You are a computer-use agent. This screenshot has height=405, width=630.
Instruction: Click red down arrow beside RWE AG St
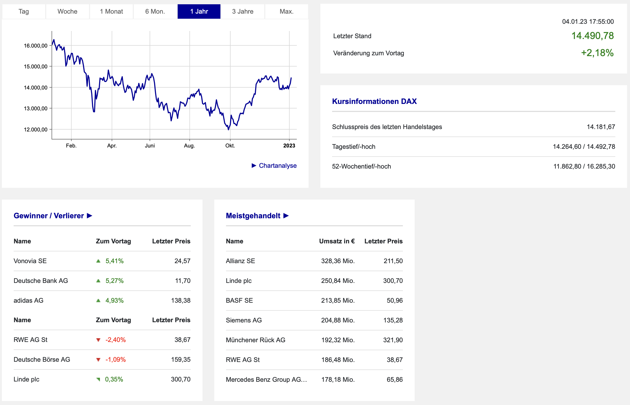pyautogui.click(x=98, y=340)
